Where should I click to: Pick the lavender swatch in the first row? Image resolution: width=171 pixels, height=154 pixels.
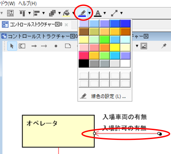84,24
